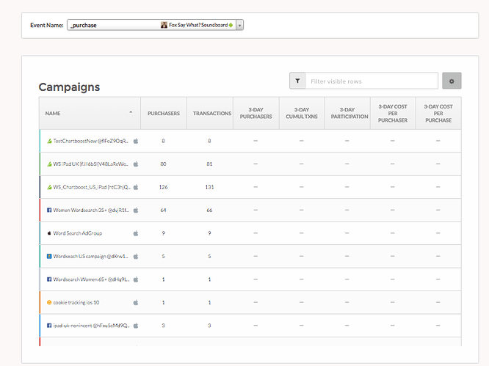The height and width of the screenshot is (366, 489).
Task: Click iOS platform icon in cookie tracking row
Action: pos(136,302)
